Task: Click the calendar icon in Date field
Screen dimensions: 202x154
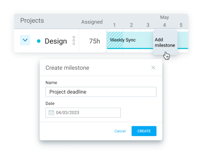Action: (51, 113)
